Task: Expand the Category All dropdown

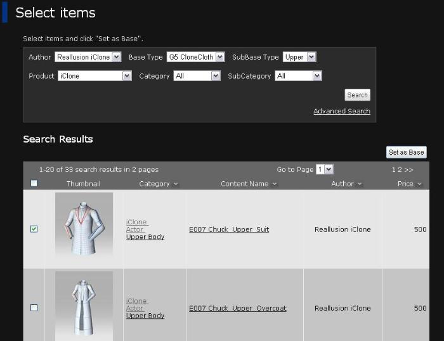Action: tap(197, 76)
